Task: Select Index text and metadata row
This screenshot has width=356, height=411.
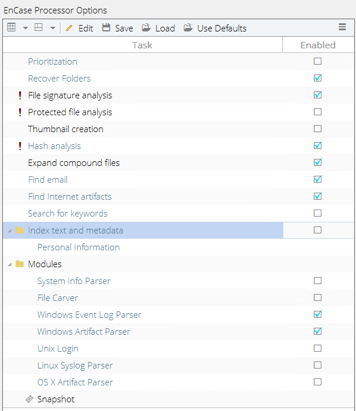Action: coord(143,230)
